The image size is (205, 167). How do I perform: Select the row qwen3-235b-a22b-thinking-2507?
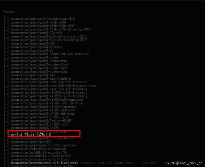(50, 29)
